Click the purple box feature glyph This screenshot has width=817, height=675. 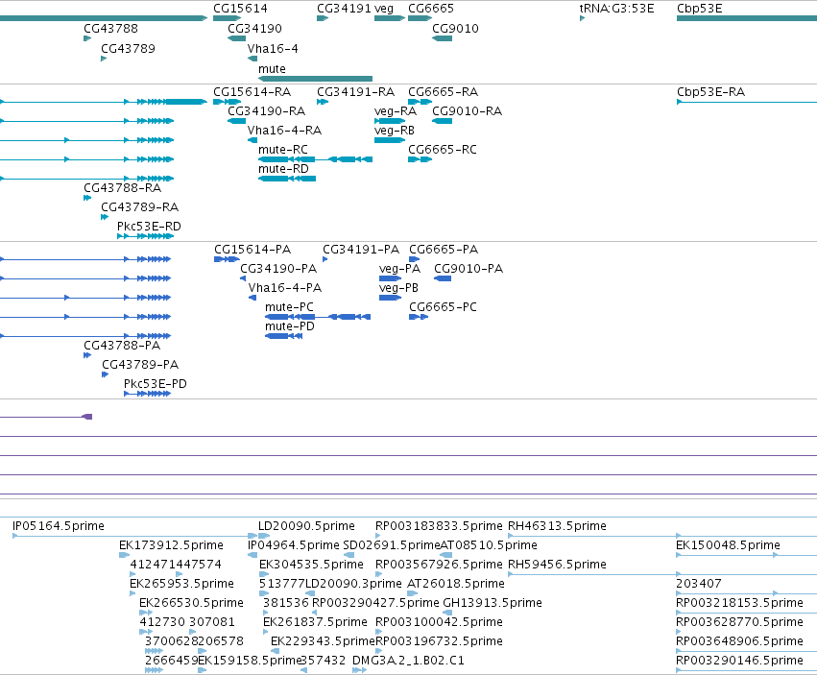(87, 417)
